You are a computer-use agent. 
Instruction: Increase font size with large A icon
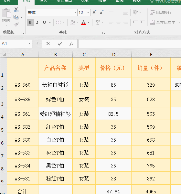tap(94, 12)
